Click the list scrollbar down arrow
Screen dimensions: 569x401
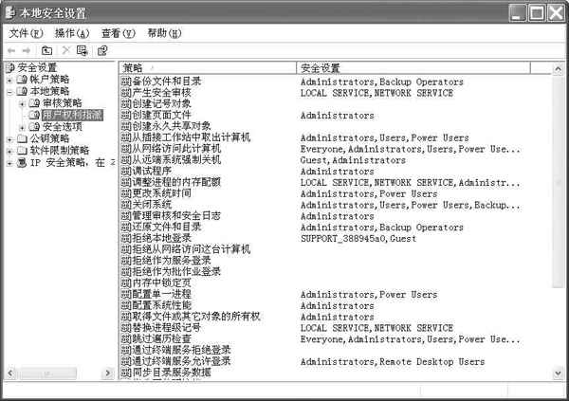559,374
